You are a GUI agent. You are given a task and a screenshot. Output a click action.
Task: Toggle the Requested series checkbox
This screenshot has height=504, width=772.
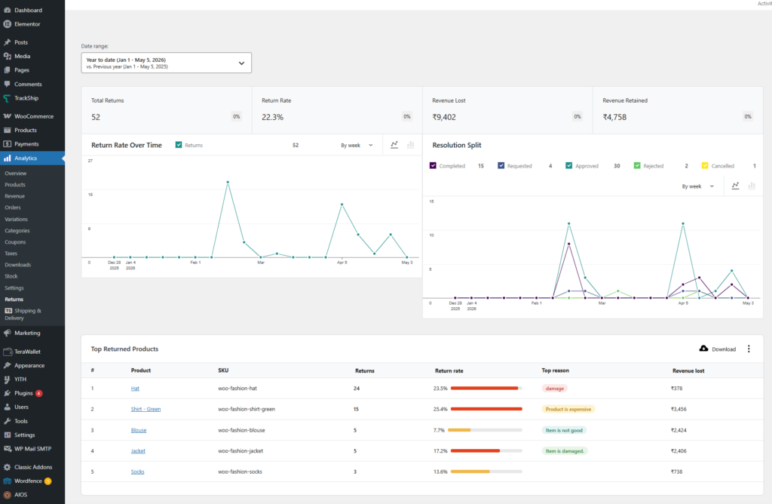coord(501,165)
